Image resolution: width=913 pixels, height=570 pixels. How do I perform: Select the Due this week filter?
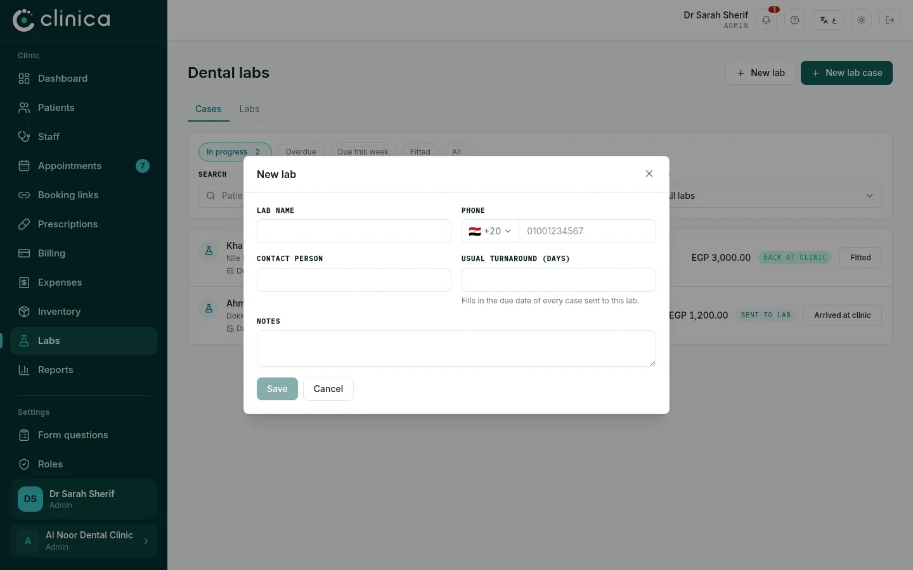click(363, 151)
